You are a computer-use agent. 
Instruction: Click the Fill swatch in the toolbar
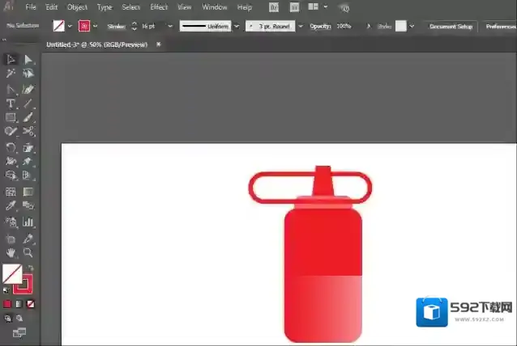pos(12,274)
